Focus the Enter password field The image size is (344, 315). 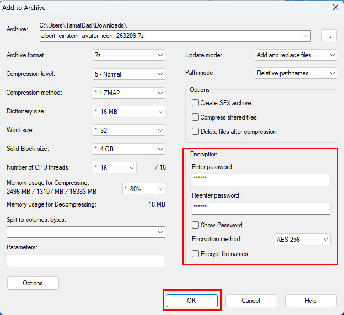click(261, 180)
